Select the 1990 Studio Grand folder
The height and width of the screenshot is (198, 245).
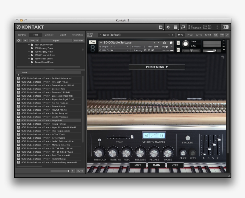tap(44, 59)
